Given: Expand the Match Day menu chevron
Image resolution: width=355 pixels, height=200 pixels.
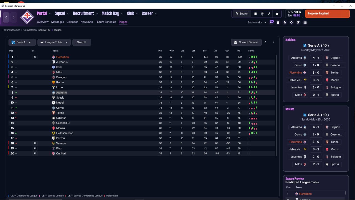Looking at the screenshot, I should tap(122, 14).
